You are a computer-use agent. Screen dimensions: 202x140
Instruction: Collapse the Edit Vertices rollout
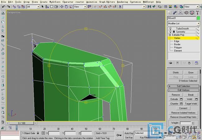[x=183, y=90]
